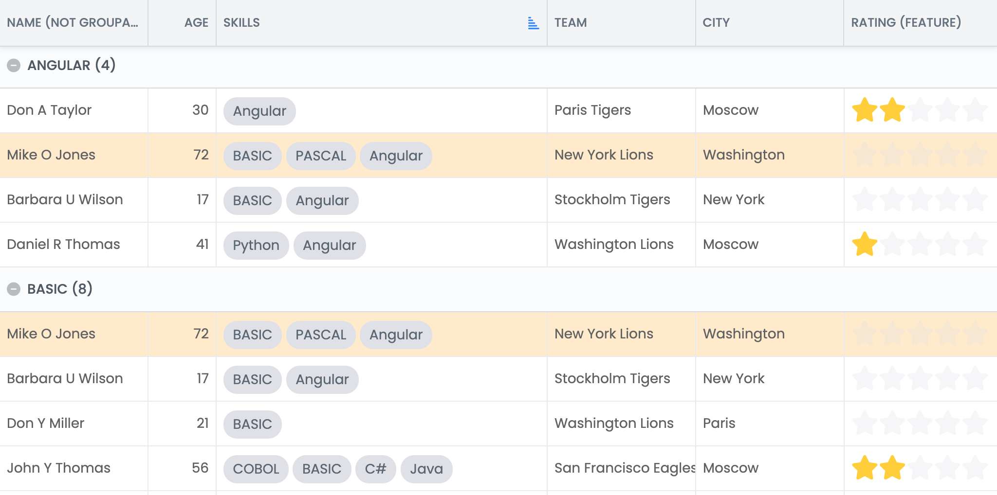997x495 pixels.
Task: Click the Java skill tag
Action: coord(426,469)
